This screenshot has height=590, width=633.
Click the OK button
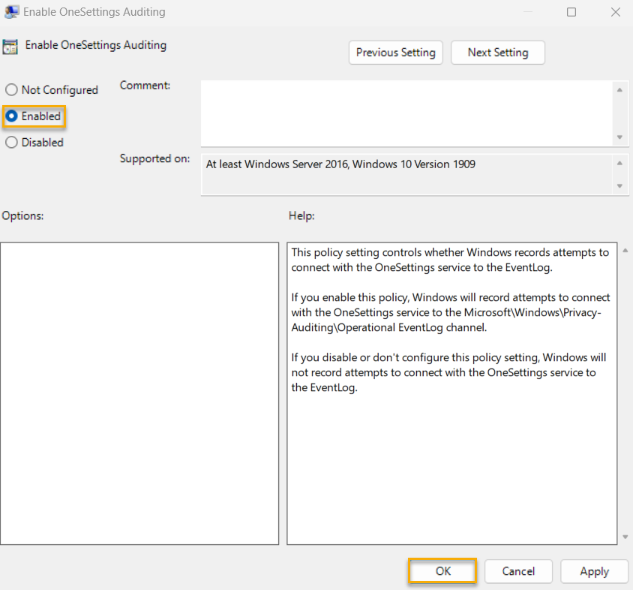pyautogui.click(x=442, y=571)
